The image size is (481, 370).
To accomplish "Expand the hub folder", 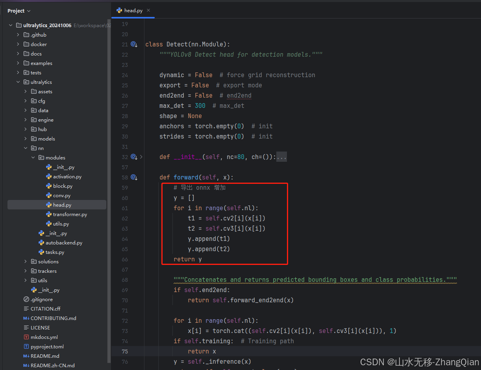I will [26, 129].
